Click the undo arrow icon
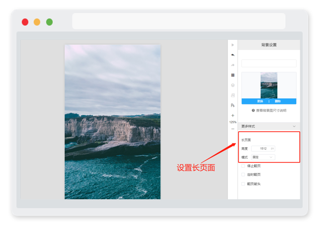 pyautogui.click(x=232, y=55)
